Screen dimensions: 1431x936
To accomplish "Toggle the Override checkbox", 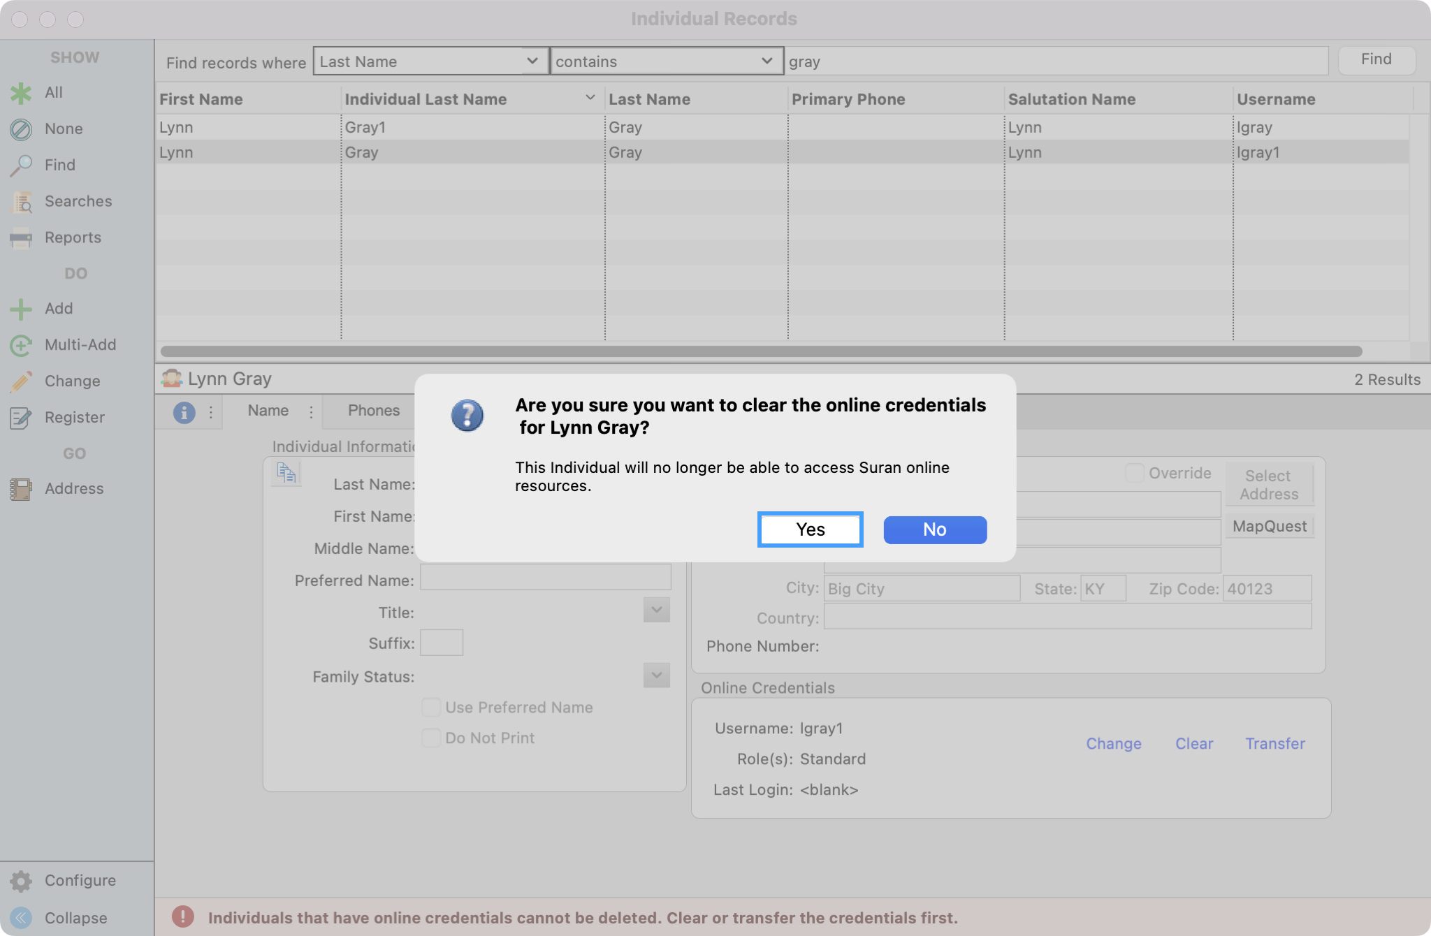I will [x=1135, y=473].
